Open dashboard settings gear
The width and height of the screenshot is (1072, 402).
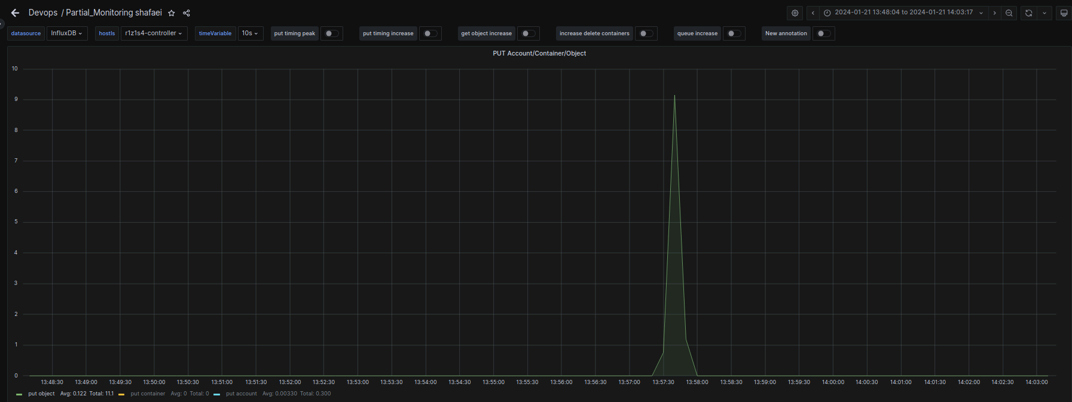795,13
